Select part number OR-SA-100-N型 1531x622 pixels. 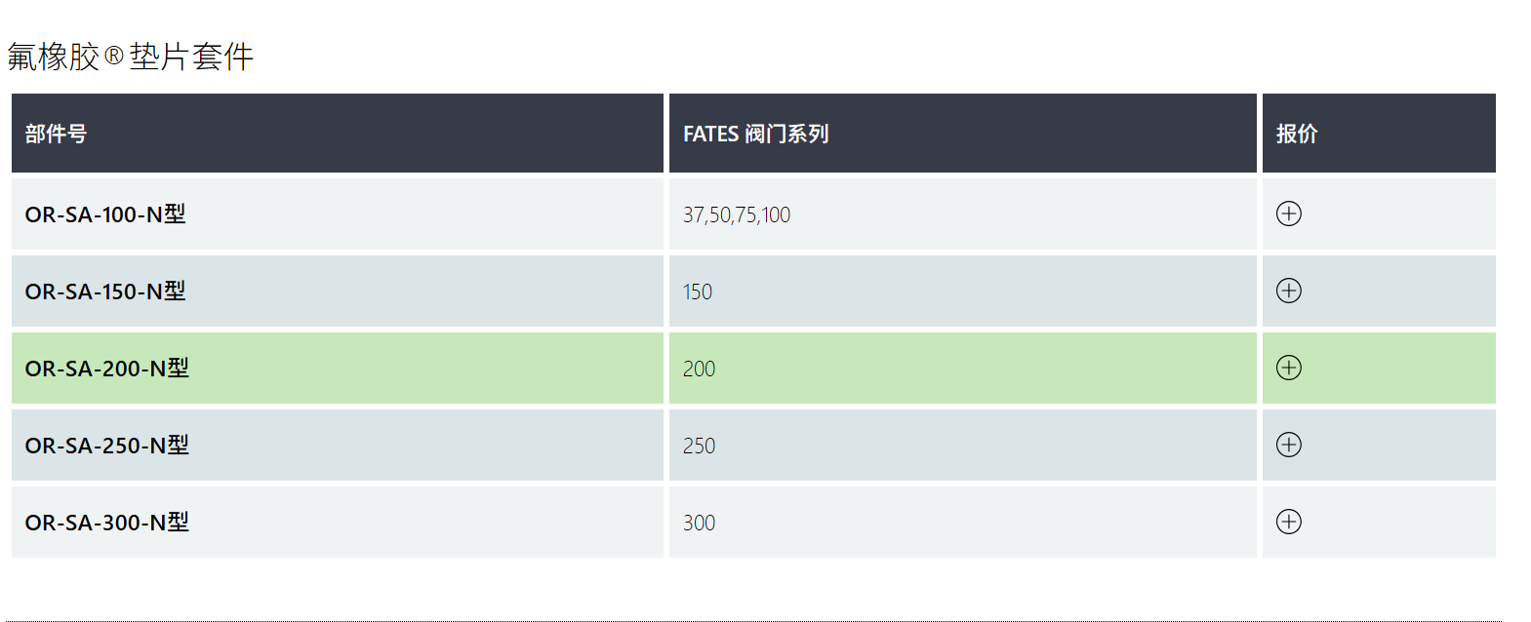click(x=105, y=214)
